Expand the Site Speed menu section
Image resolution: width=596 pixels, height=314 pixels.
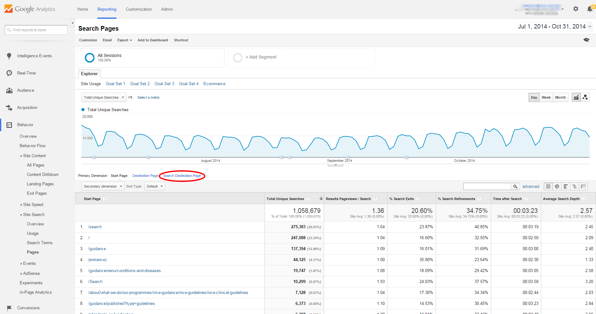click(33, 204)
